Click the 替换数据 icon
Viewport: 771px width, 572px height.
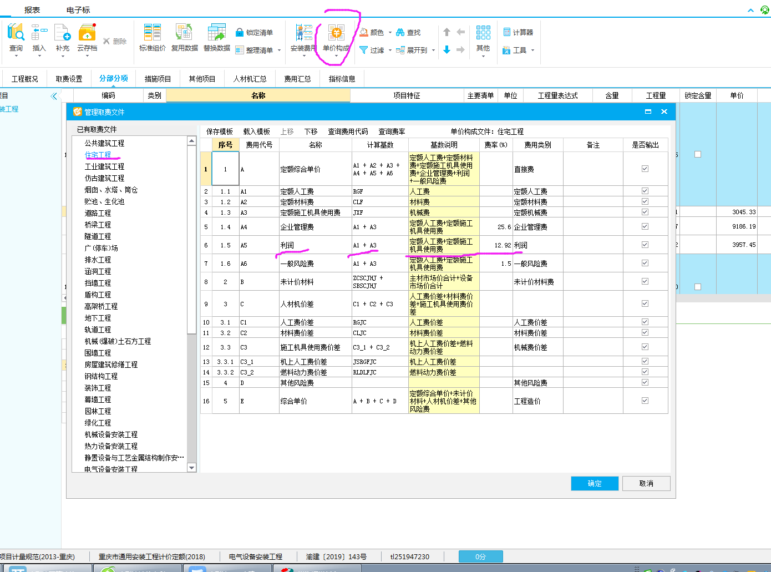pos(216,32)
